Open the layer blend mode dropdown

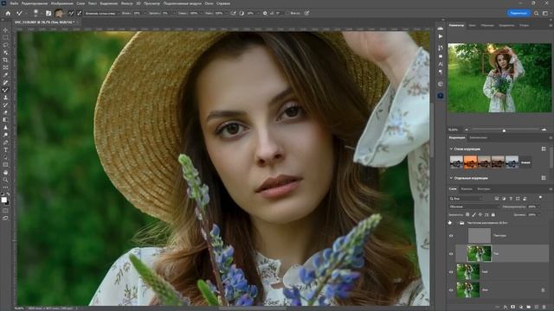(x=474, y=206)
